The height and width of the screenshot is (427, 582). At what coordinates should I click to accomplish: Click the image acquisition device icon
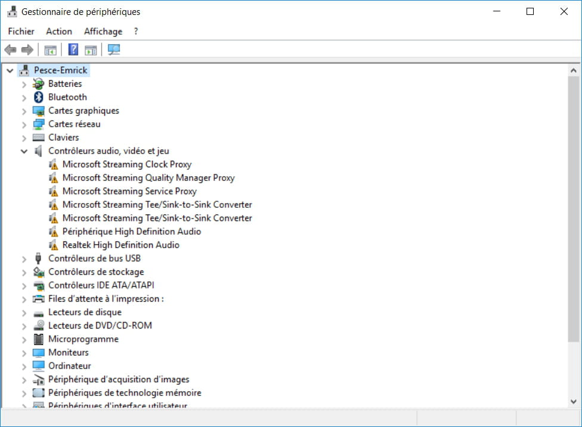(38, 379)
